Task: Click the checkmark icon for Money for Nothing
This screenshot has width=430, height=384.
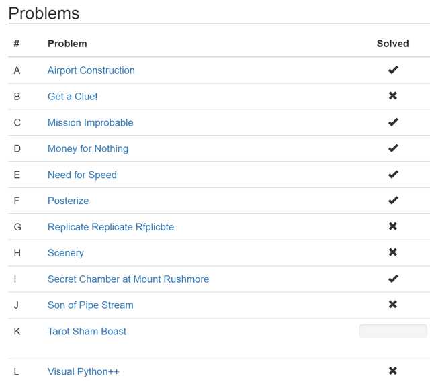Action: pyautogui.click(x=392, y=148)
